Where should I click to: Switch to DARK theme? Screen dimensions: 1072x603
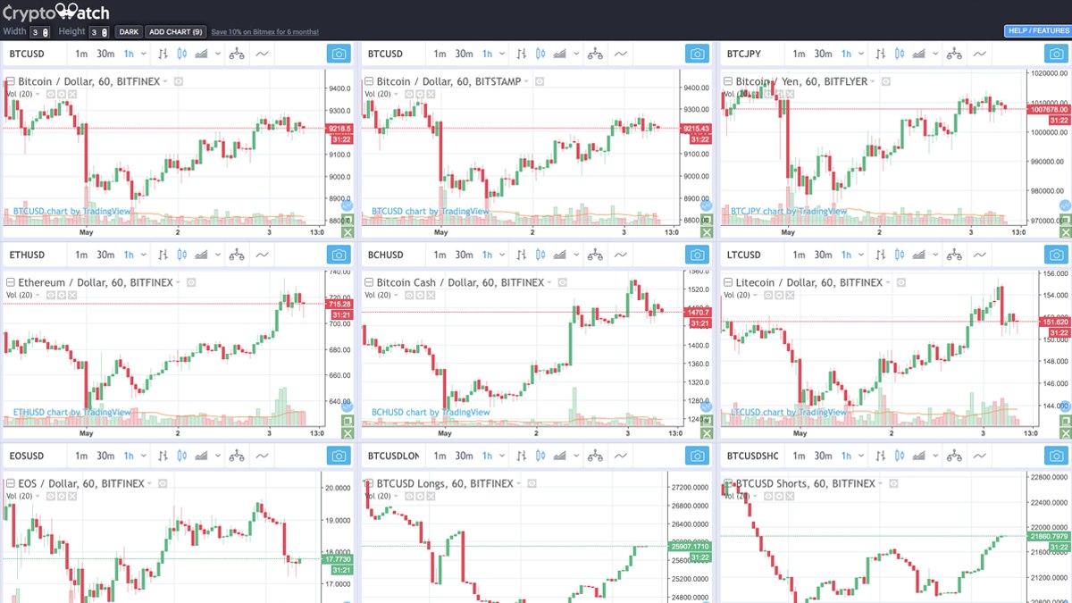tap(129, 31)
